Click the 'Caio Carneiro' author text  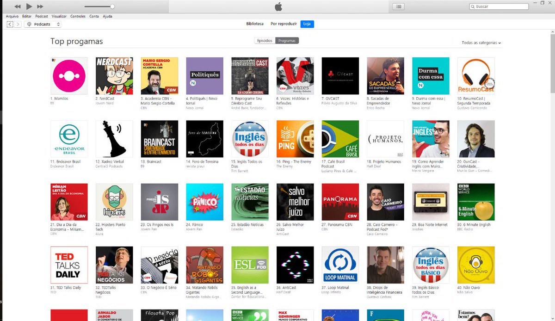pos(377,234)
